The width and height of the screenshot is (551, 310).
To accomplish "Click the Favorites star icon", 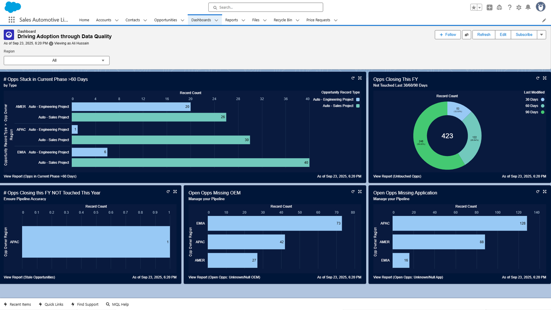I will point(474,7).
